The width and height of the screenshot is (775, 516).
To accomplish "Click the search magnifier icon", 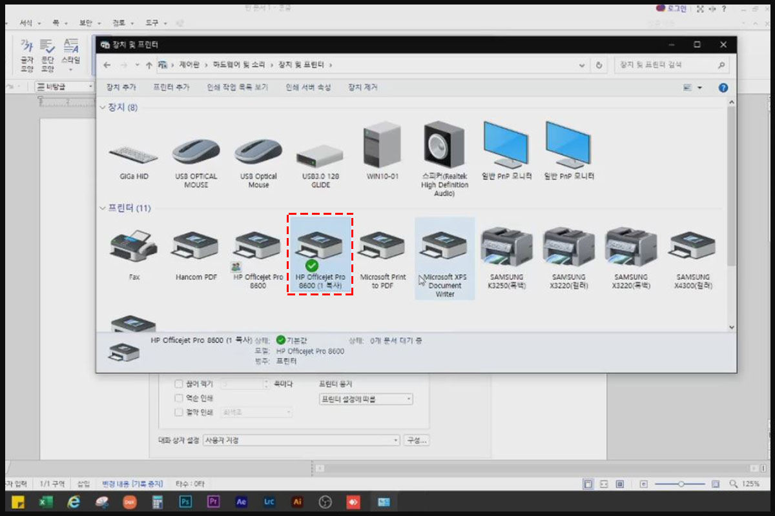I will 721,65.
